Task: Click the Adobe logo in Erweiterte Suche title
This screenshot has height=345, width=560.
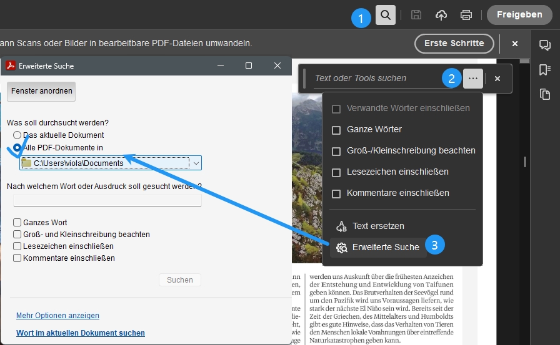Action: pos(11,66)
